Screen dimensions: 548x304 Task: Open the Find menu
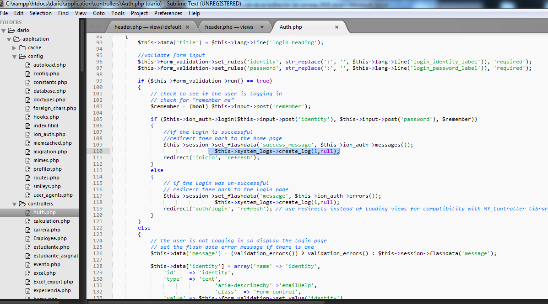coord(63,13)
